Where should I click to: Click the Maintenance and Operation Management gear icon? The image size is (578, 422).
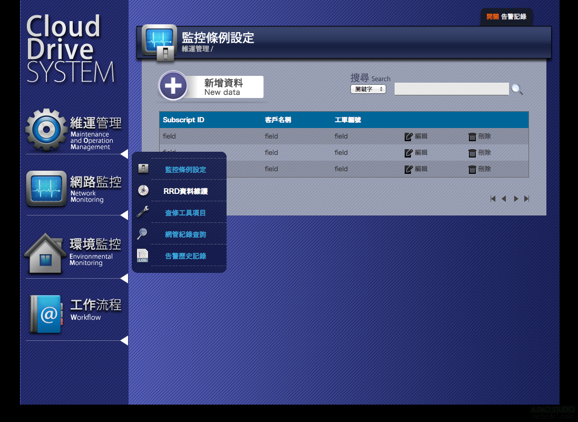pos(46,130)
